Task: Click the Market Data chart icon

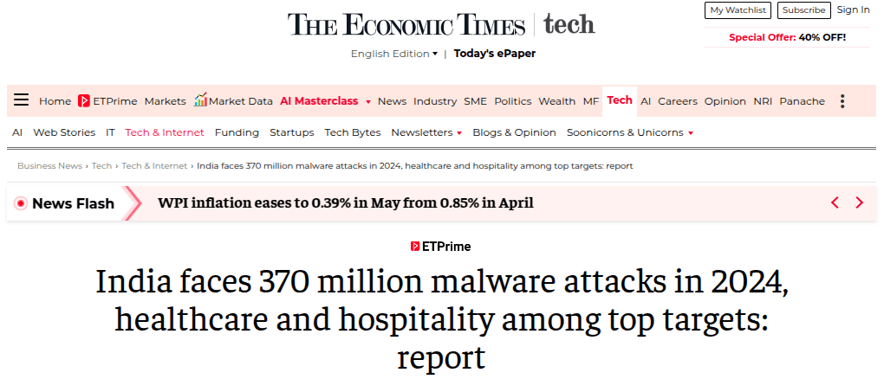Action: [x=200, y=100]
